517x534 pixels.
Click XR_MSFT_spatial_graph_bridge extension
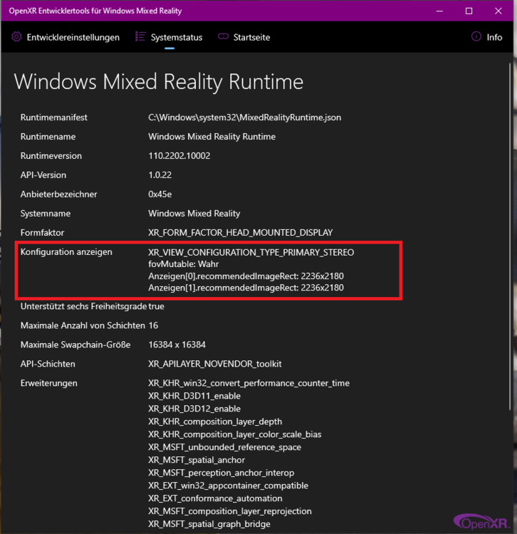coord(209,524)
